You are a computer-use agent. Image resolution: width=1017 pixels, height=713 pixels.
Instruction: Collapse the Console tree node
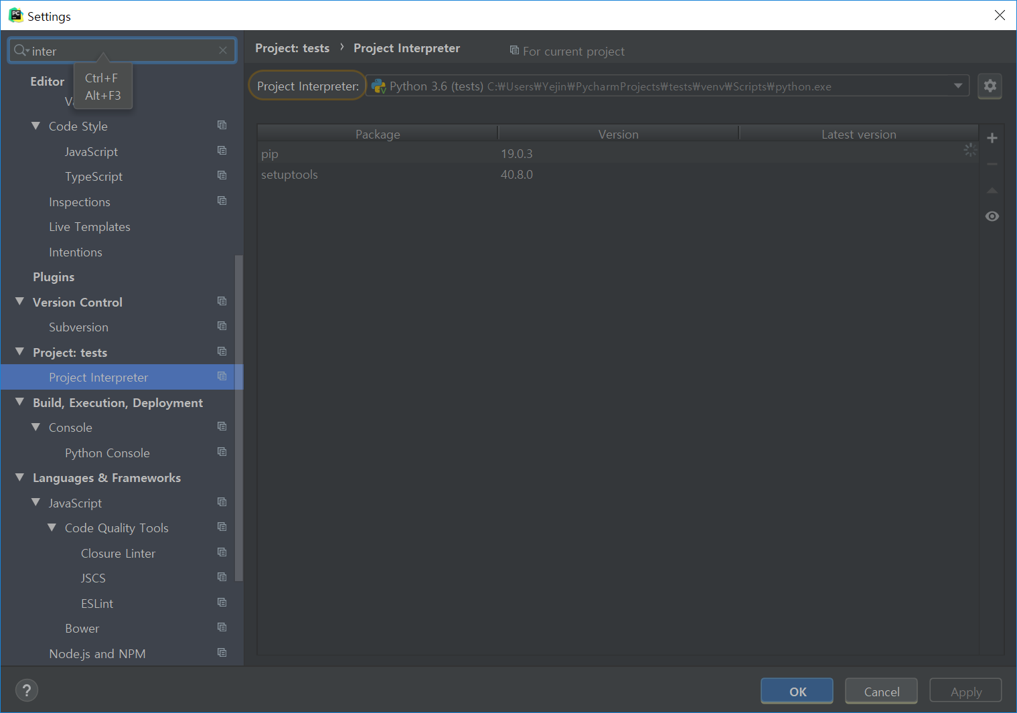(x=36, y=427)
